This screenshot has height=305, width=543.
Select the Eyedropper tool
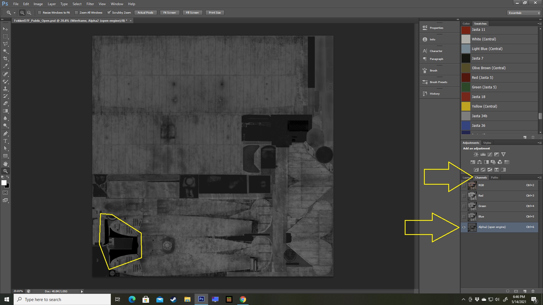point(5,66)
